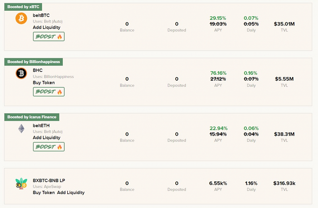Image resolution: width=318 pixels, height=208 pixels.
Task: Select the Boosted by Billionhappiness label
Action: [x=34, y=62]
